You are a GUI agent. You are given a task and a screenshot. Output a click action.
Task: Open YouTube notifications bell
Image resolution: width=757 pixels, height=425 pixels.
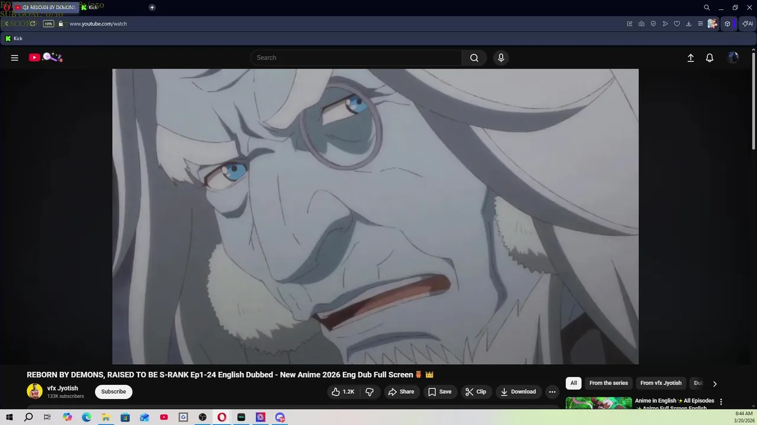pos(710,58)
